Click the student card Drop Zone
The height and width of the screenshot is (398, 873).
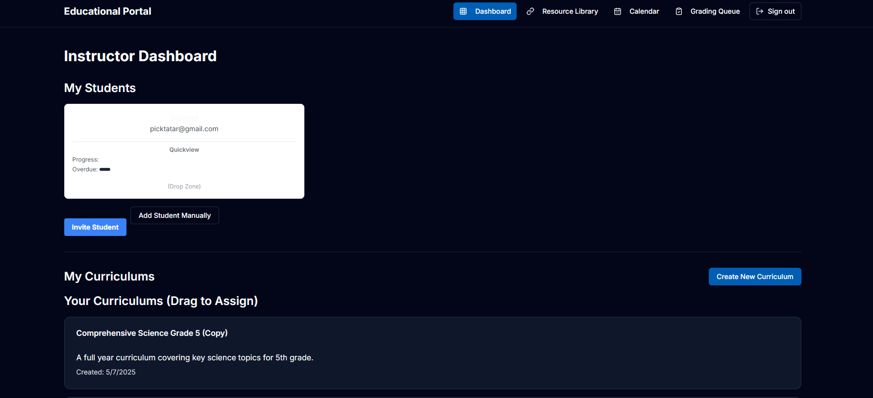click(x=184, y=187)
